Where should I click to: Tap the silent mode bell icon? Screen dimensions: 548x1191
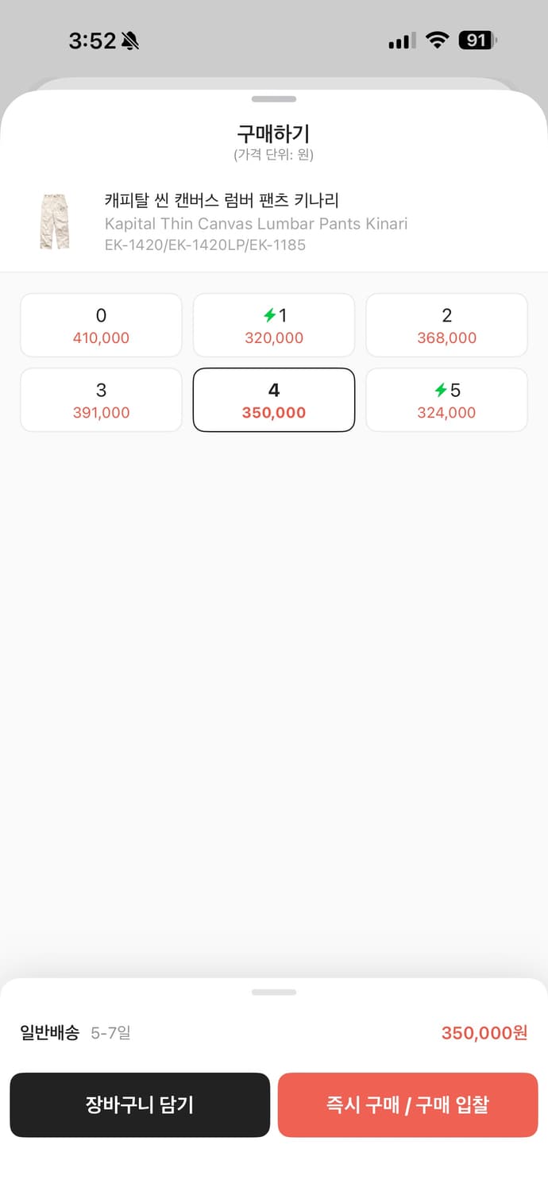click(x=130, y=41)
